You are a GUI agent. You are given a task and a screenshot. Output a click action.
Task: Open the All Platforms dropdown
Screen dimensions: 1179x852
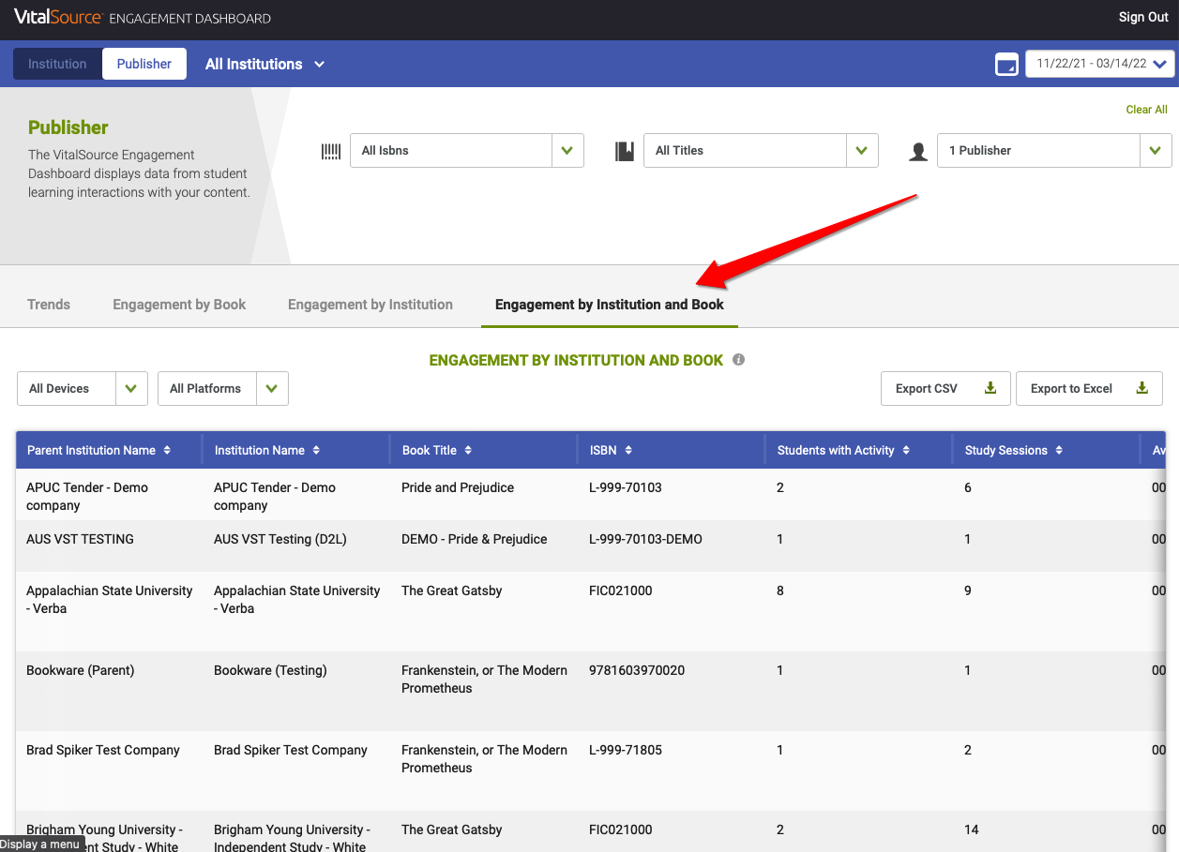223,388
